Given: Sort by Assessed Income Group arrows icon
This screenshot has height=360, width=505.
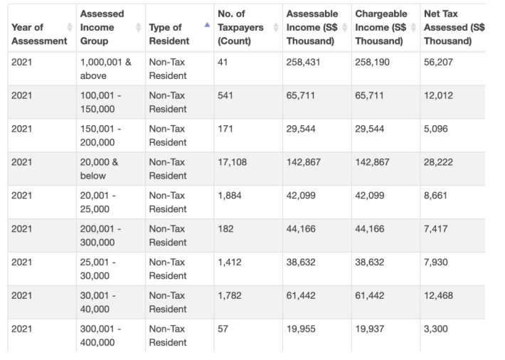Looking at the screenshot, I should tap(138, 27).
